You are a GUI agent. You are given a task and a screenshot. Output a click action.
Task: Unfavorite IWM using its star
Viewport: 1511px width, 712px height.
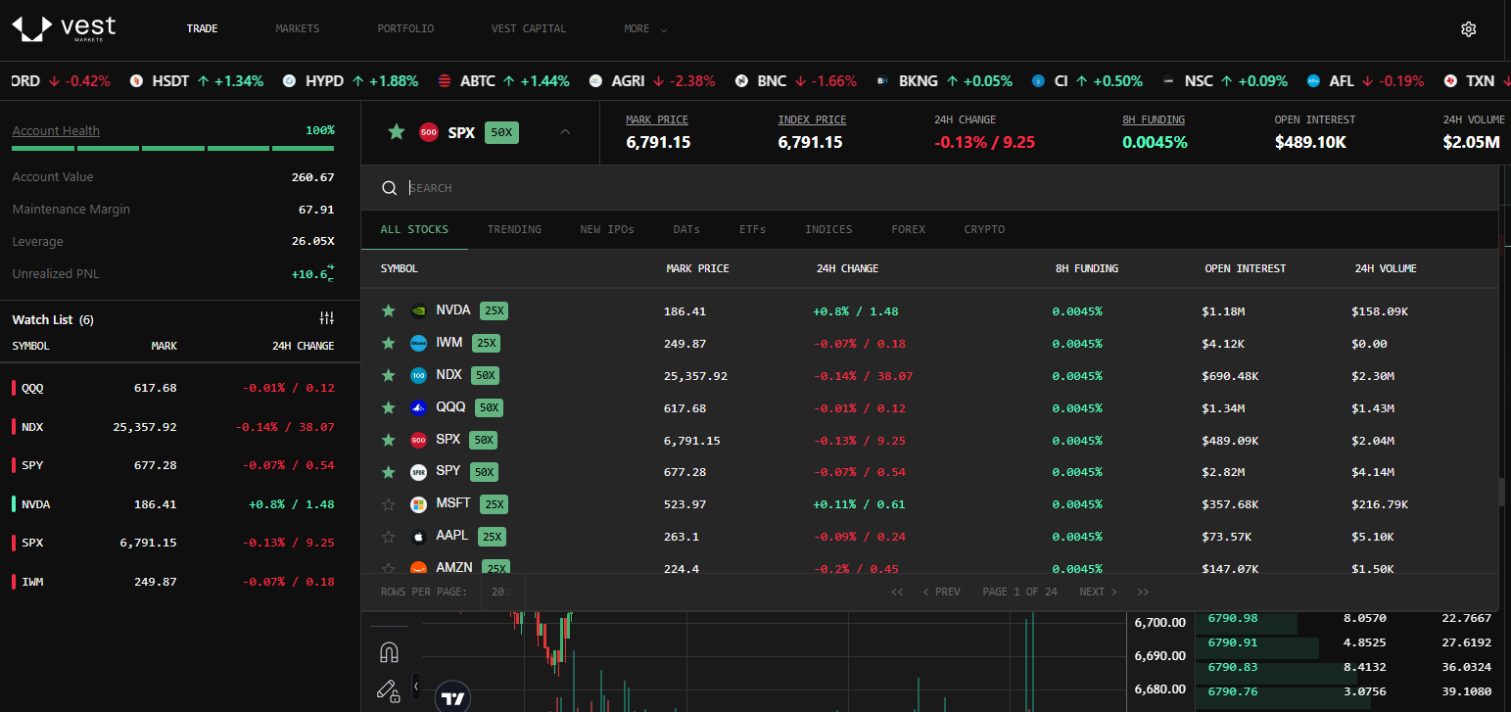[x=389, y=344]
